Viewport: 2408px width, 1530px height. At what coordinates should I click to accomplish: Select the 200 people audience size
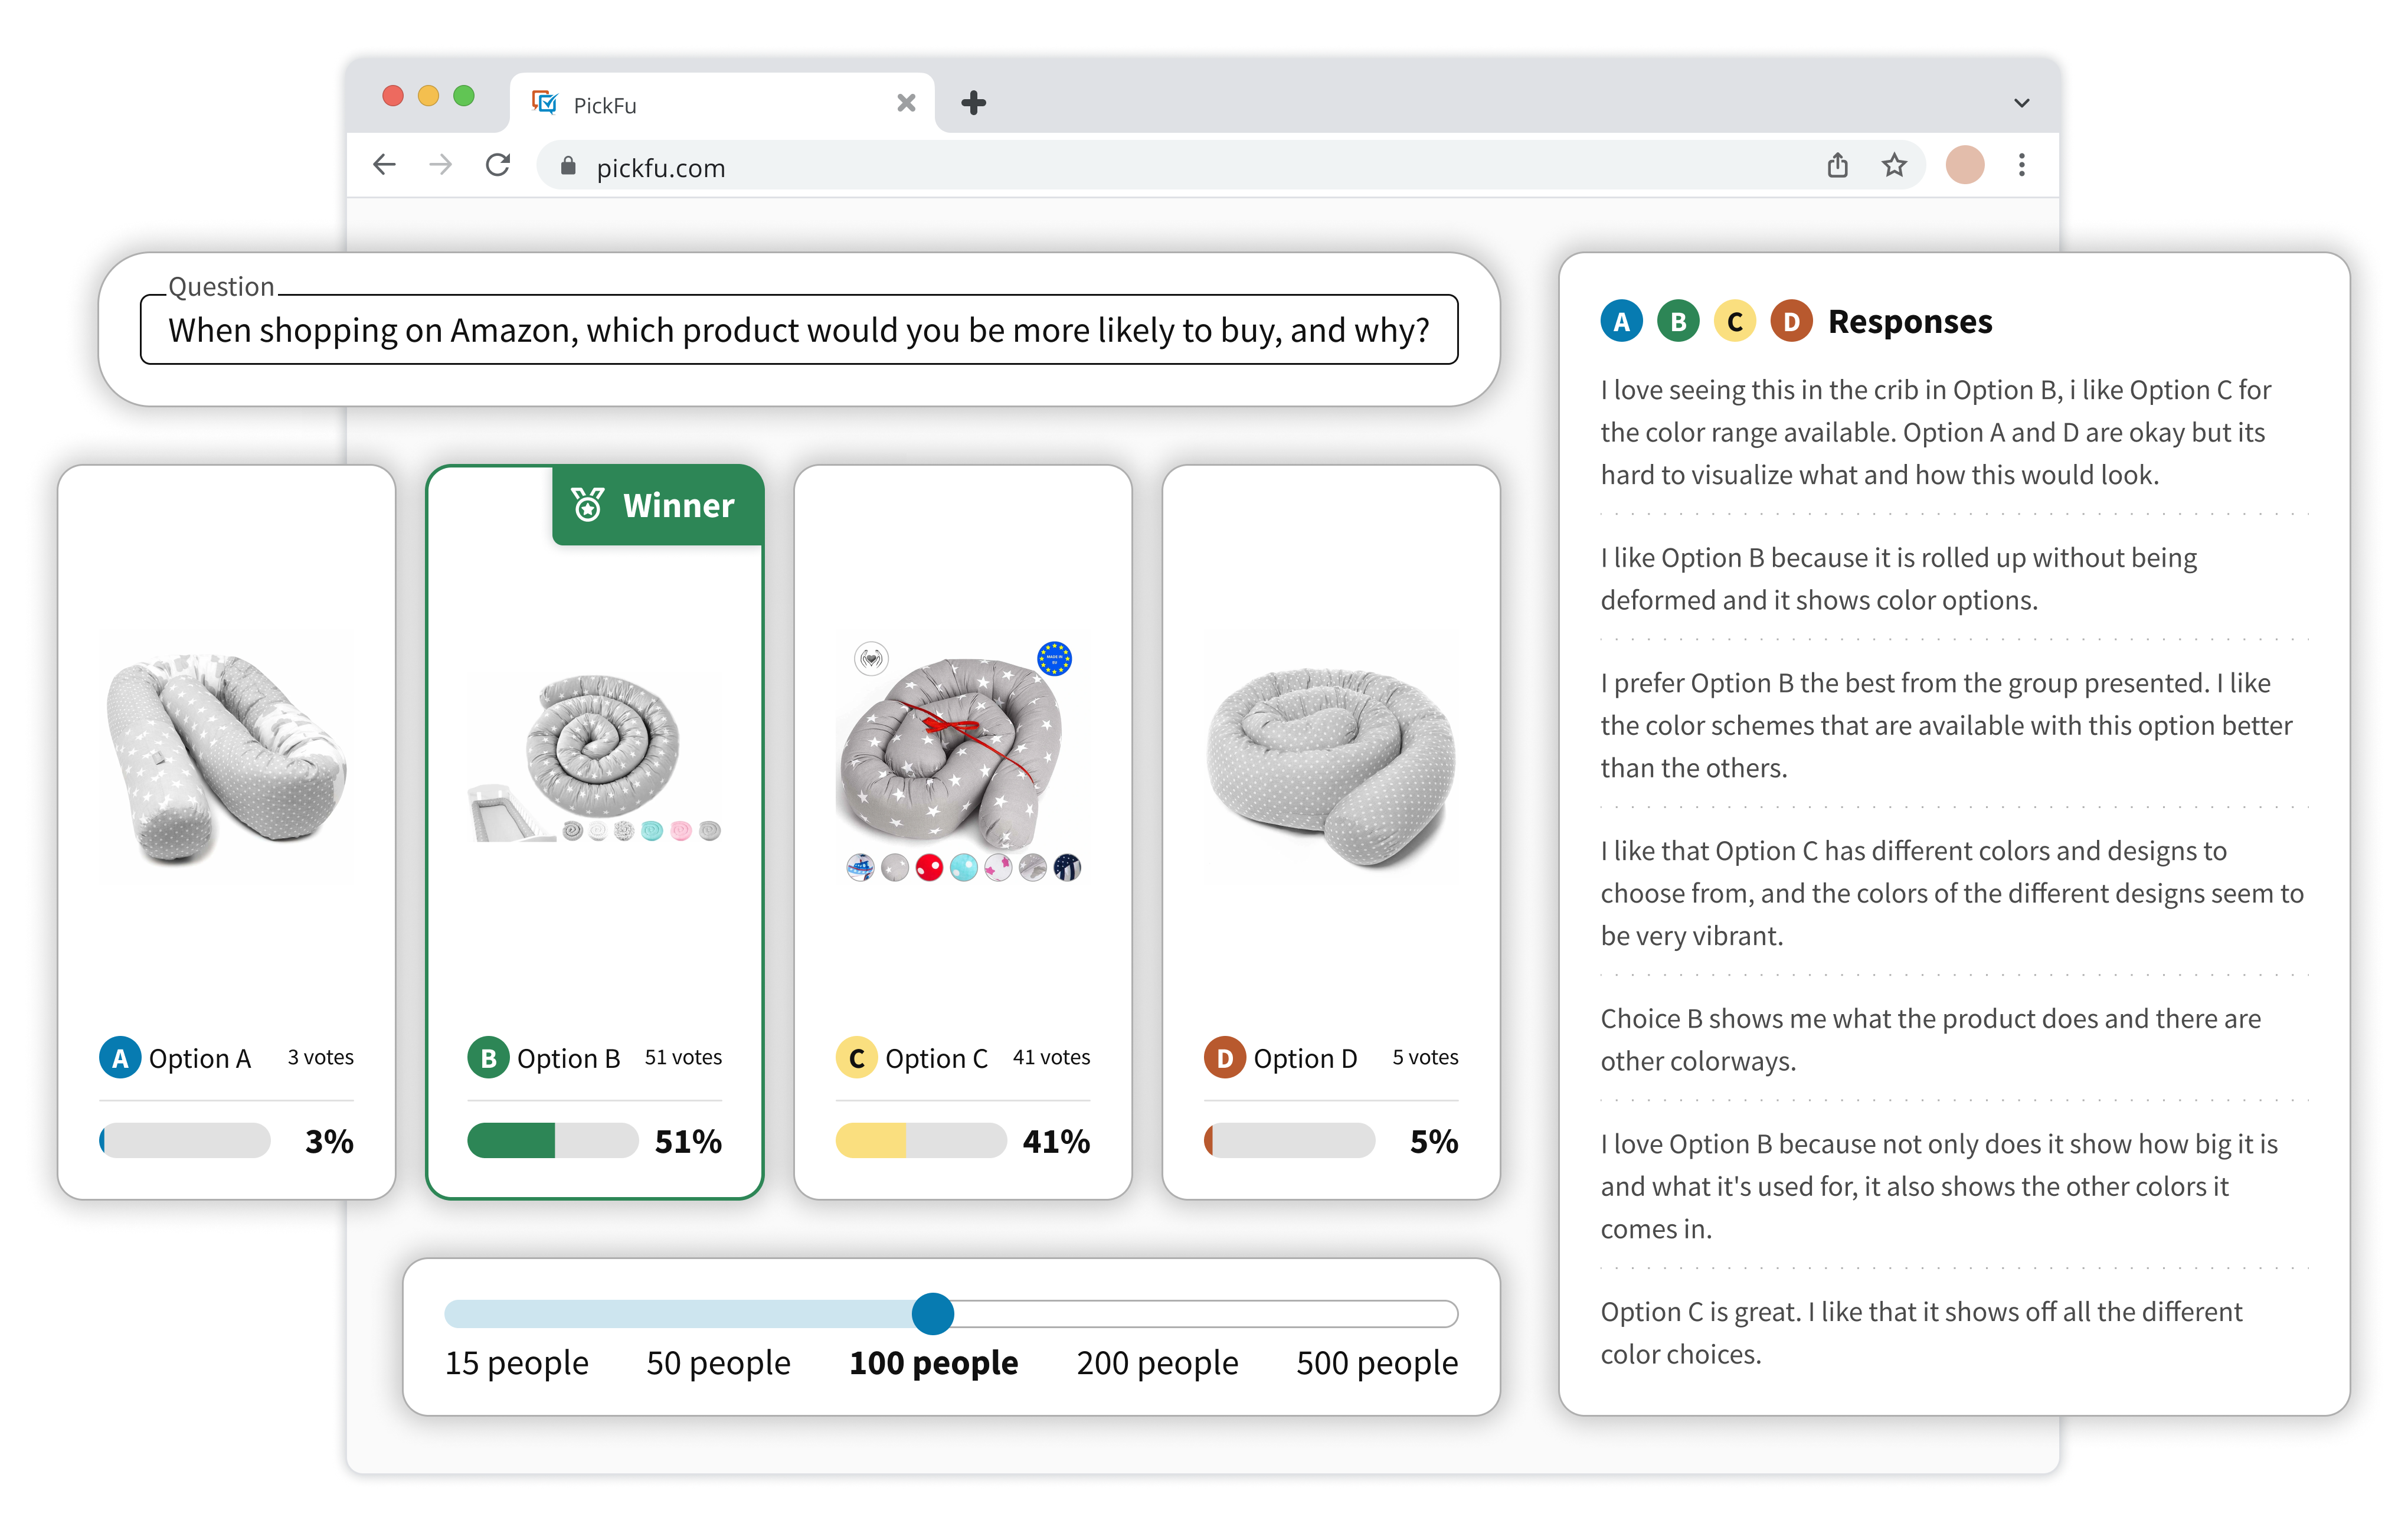pos(1157,1363)
